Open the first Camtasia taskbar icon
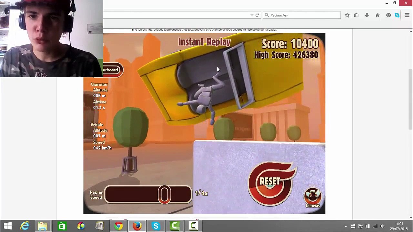This screenshot has width=413, height=232. 175,226
